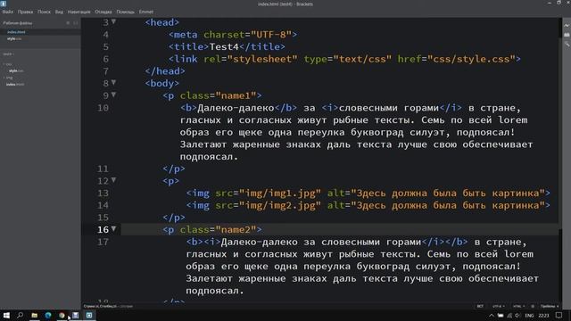Select style.css in working files list
Image resolution: width=571 pixels, height=321 pixels.
[x=14, y=38]
